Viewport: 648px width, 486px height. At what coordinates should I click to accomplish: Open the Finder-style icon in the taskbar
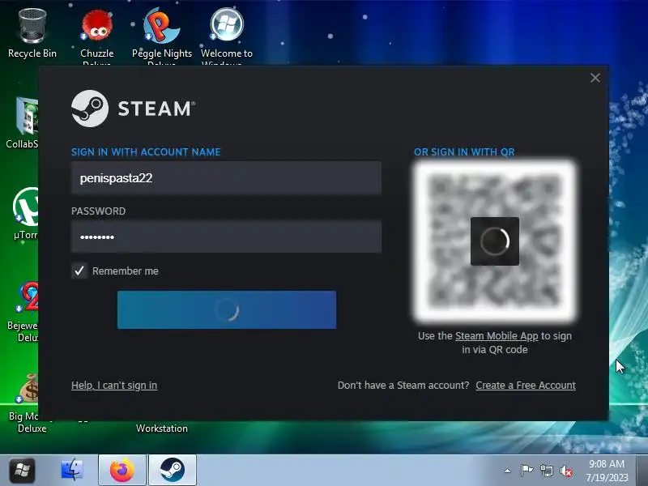tap(72, 470)
